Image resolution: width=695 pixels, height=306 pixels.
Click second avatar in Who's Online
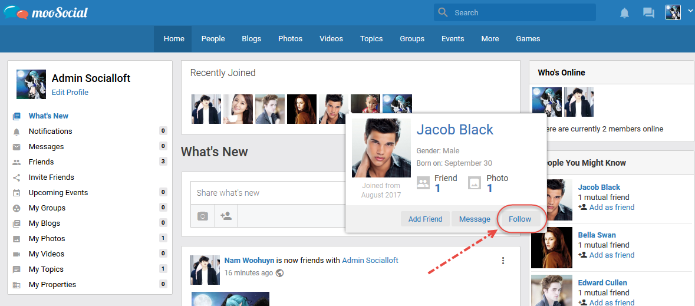click(x=579, y=102)
